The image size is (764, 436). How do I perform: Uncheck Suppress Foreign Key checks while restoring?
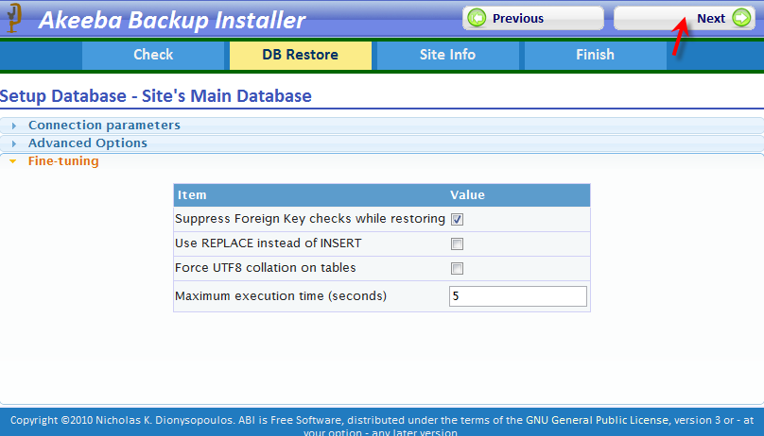(457, 219)
